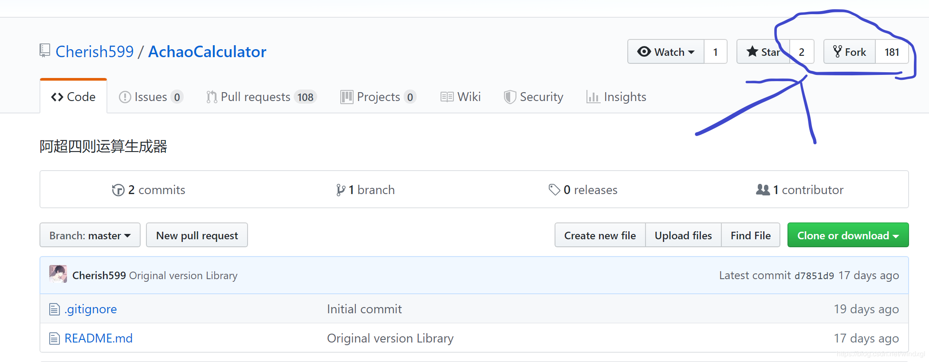Screen dimensions: 929x362
Task: Click the Projects count badge 0
Action: point(410,97)
